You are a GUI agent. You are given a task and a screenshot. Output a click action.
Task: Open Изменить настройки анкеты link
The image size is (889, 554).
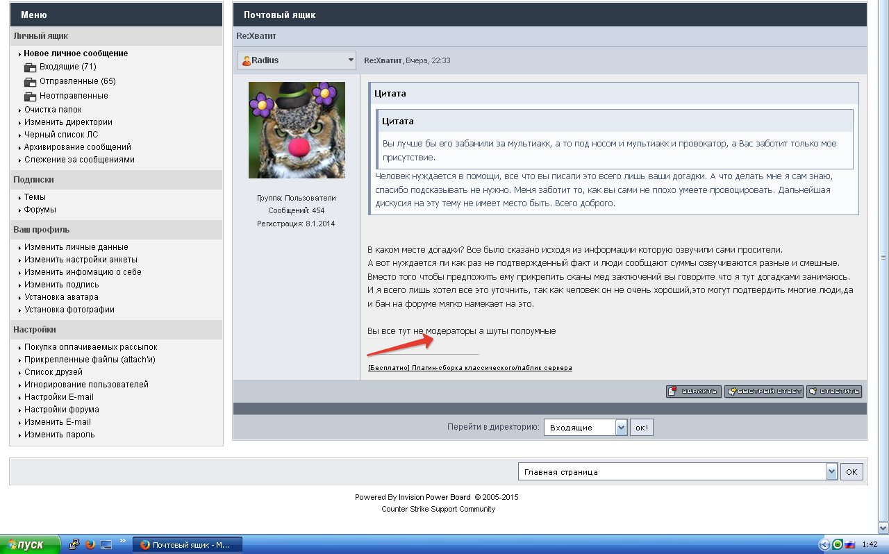click(x=81, y=260)
